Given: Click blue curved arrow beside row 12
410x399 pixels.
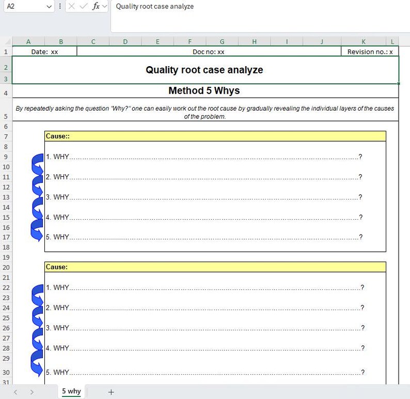Looking at the screenshot, I should point(37,186).
